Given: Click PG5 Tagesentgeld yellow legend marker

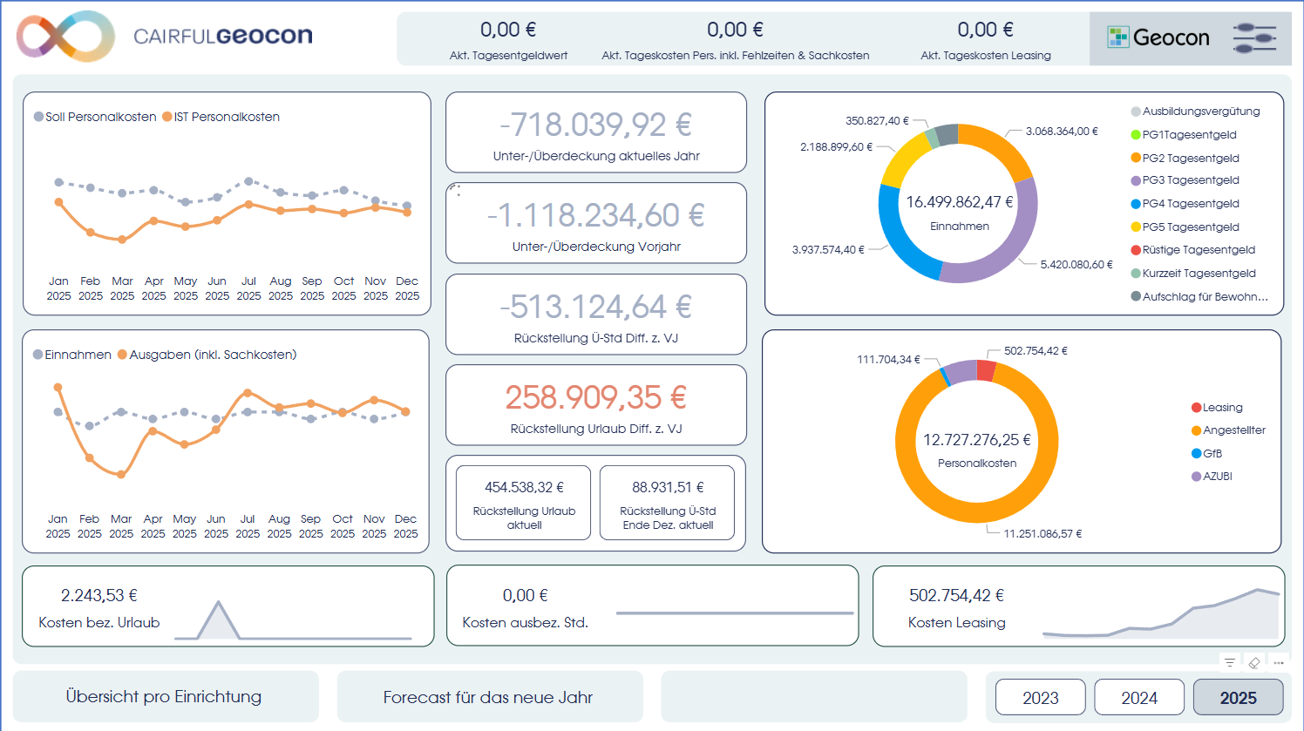Looking at the screenshot, I should pyautogui.click(x=1136, y=227).
